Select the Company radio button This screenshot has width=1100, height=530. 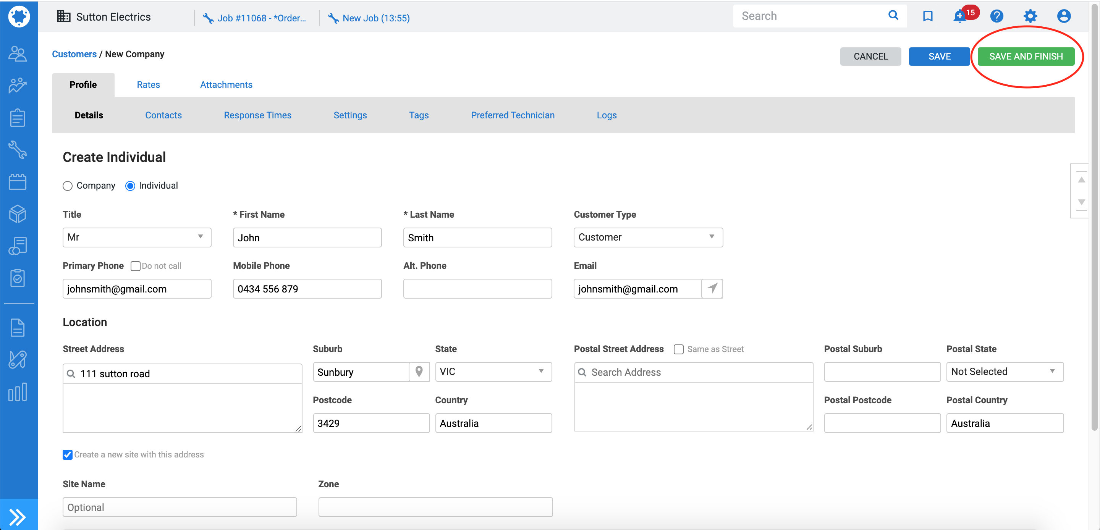click(x=68, y=186)
